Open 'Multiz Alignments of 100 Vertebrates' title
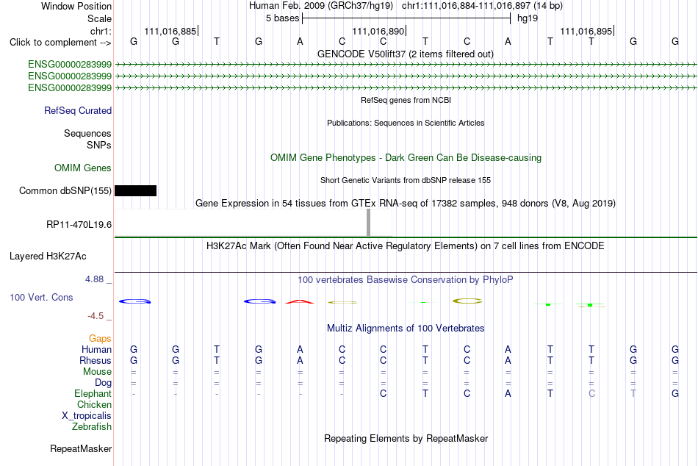This screenshot has height=466, width=698. [x=406, y=329]
